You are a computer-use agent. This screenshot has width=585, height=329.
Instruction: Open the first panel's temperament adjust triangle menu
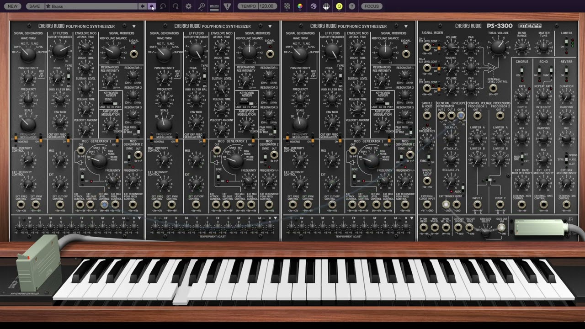click(139, 218)
